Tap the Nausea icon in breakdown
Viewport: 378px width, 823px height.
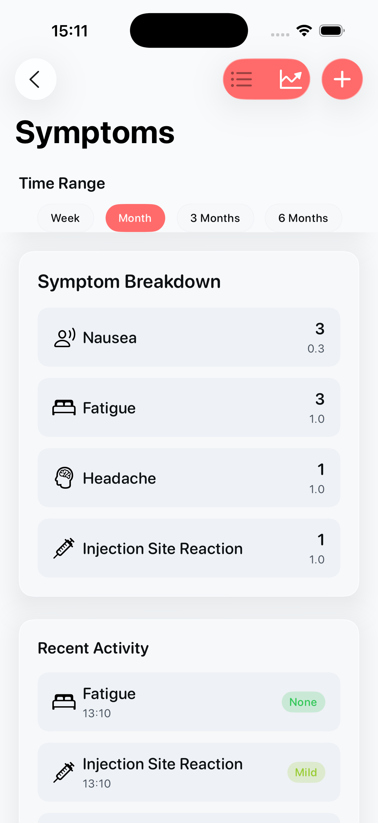coord(64,337)
